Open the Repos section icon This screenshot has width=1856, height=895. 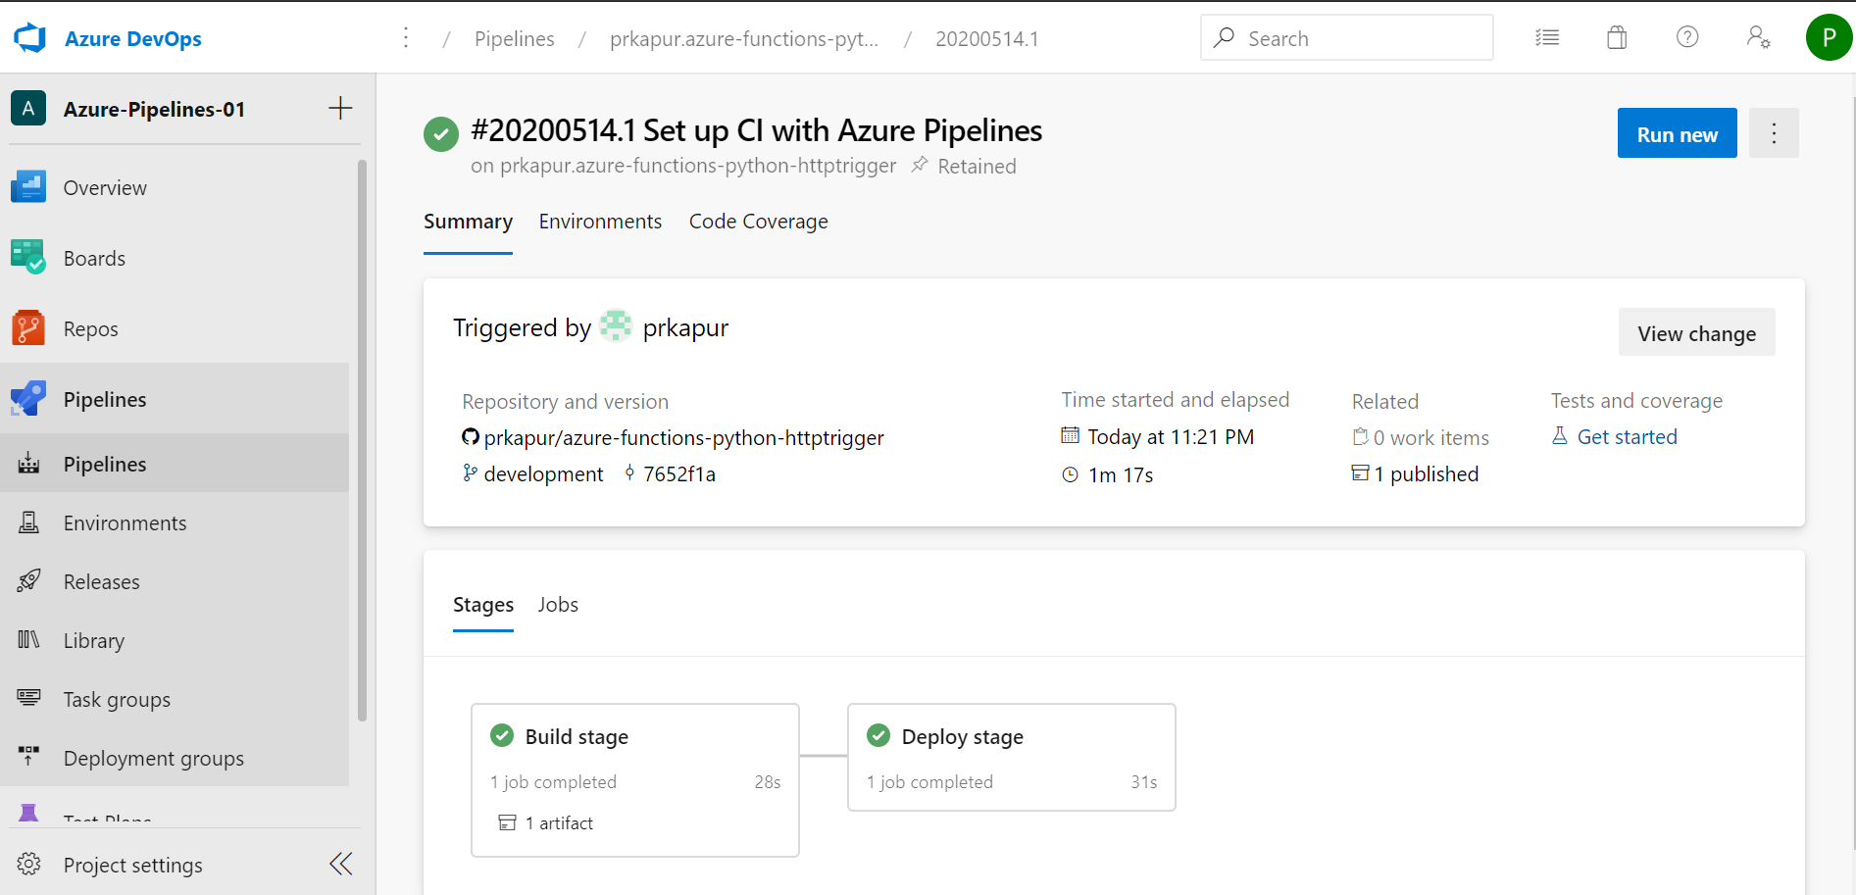28,328
